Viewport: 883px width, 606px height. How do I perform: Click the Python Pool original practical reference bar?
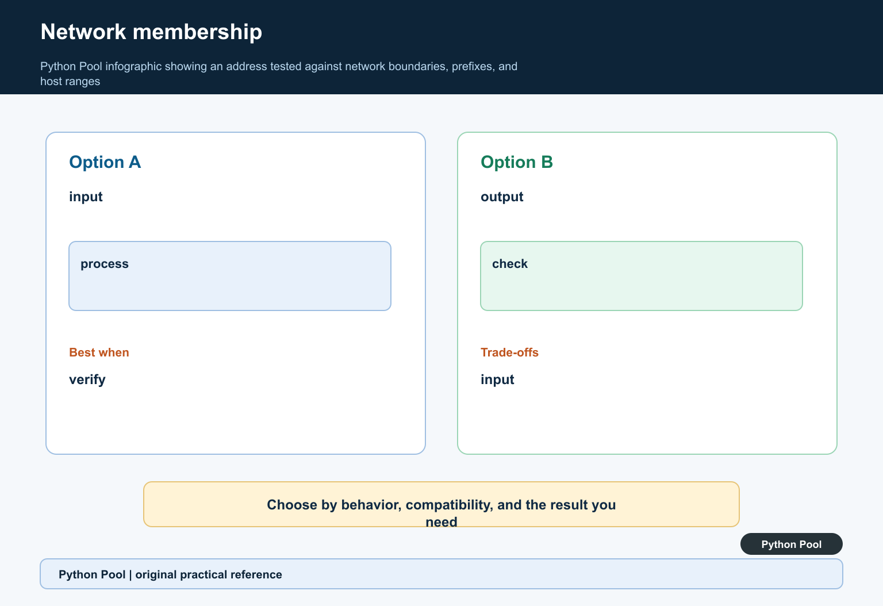point(441,574)
